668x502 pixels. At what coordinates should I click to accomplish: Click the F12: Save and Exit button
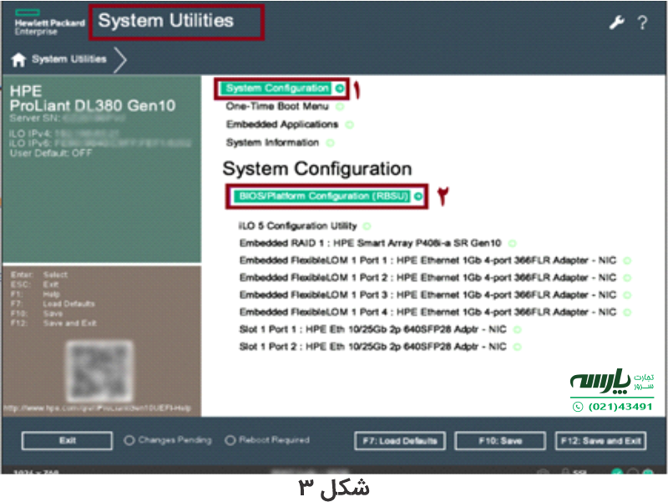click(x=600, y=441)
